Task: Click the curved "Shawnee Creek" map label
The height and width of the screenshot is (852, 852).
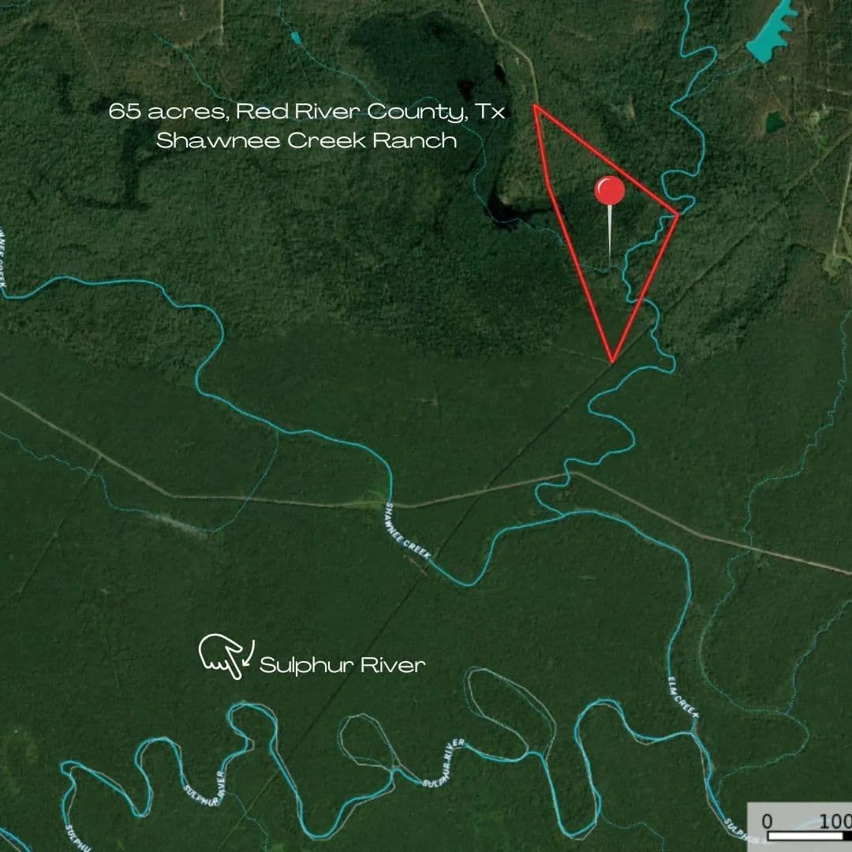Action: pyautogui.click(x=407, y=532)
